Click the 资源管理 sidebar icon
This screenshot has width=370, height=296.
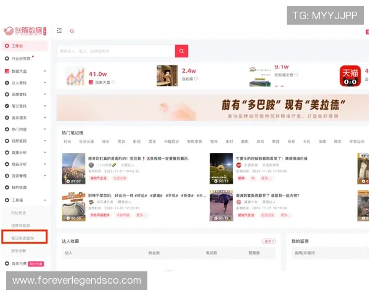tap(7, 176)
